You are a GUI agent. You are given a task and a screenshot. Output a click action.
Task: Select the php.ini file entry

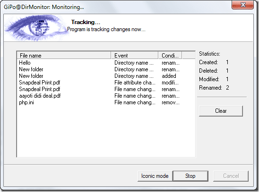point(106,102)
